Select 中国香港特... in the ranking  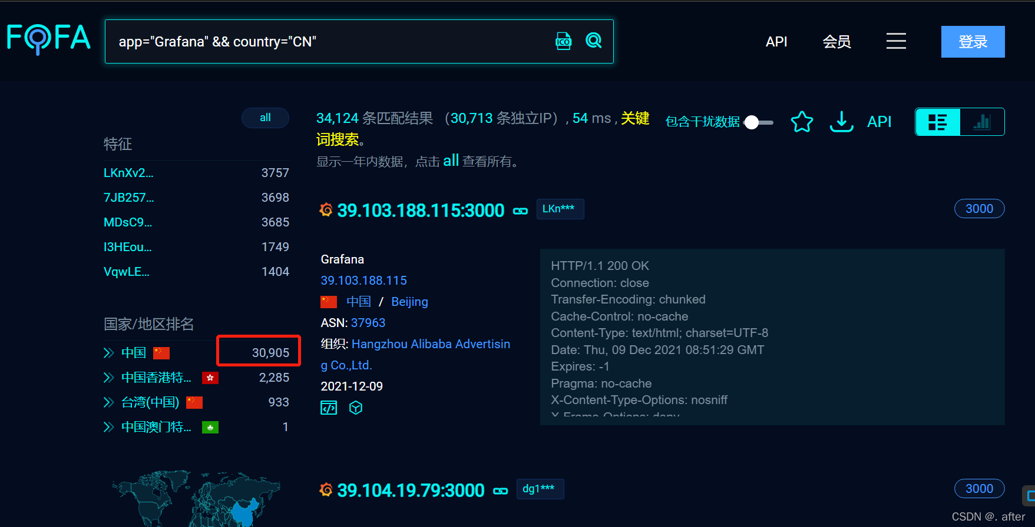(156, 378)
